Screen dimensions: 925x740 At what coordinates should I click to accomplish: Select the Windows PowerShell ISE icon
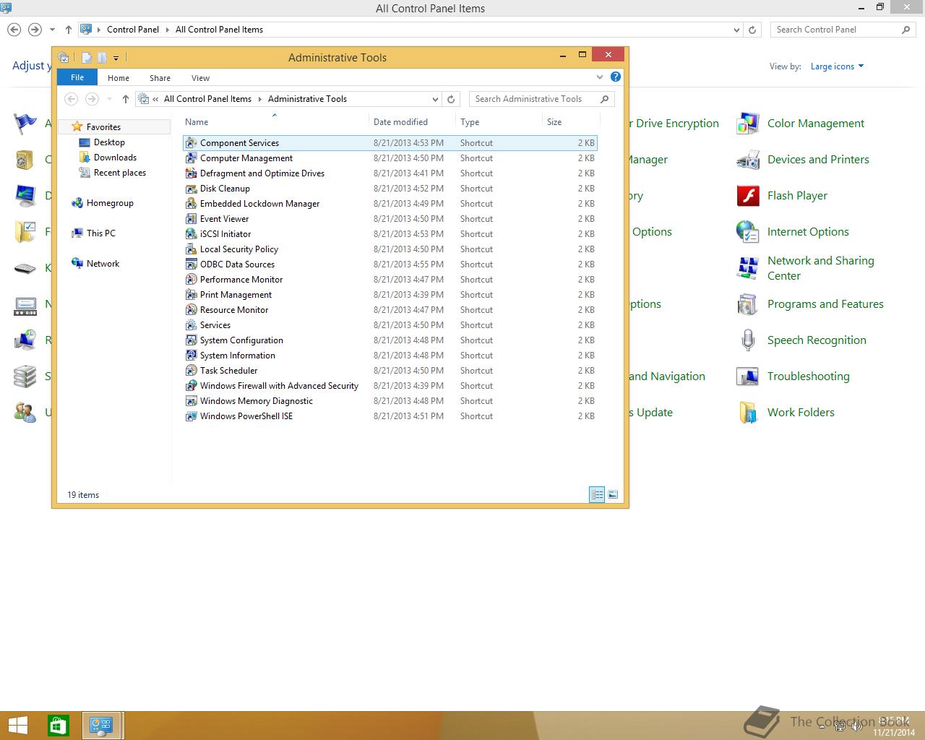pyautogui.click(x=191, y=416)
